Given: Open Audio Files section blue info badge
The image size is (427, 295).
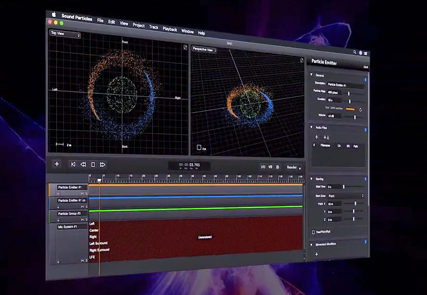Looking at the screenshot, I should point(365,130).
